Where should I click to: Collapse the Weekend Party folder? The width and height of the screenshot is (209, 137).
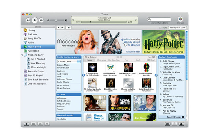click(22, 55)
